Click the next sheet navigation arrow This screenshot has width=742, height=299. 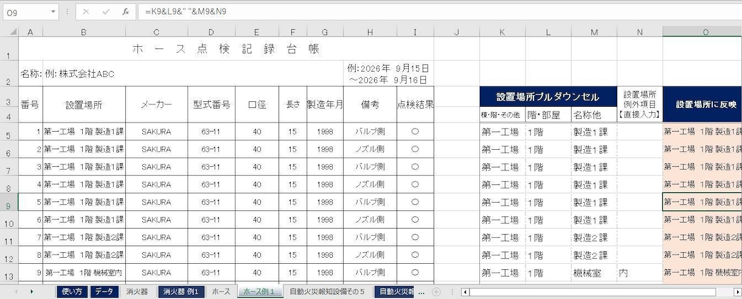click(32, 292)
